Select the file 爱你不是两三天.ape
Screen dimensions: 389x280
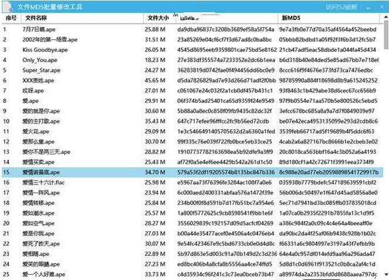coord(46,151)
